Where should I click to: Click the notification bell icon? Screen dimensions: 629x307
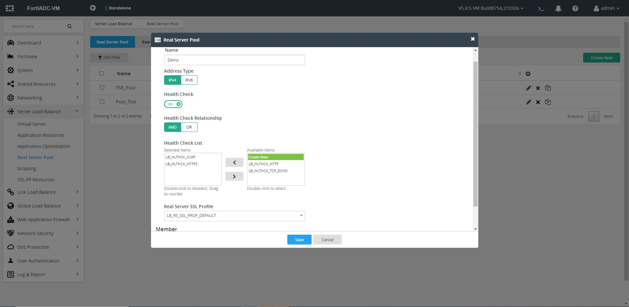[x=558, y=8]
